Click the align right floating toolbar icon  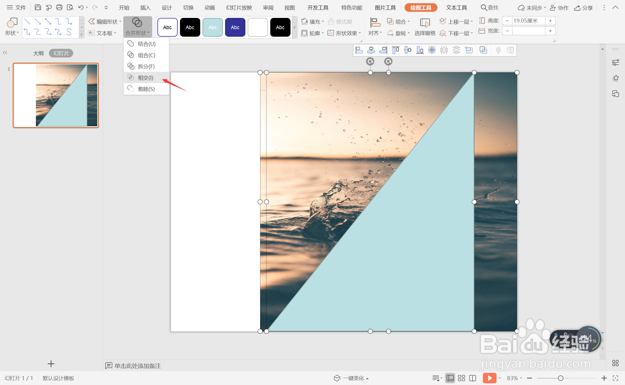pos(383,50)
